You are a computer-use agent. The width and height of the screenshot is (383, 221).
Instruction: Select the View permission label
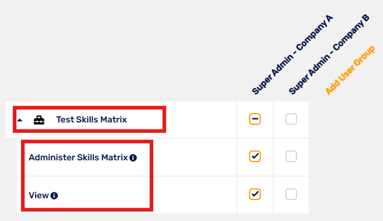[x=39, y=195]
